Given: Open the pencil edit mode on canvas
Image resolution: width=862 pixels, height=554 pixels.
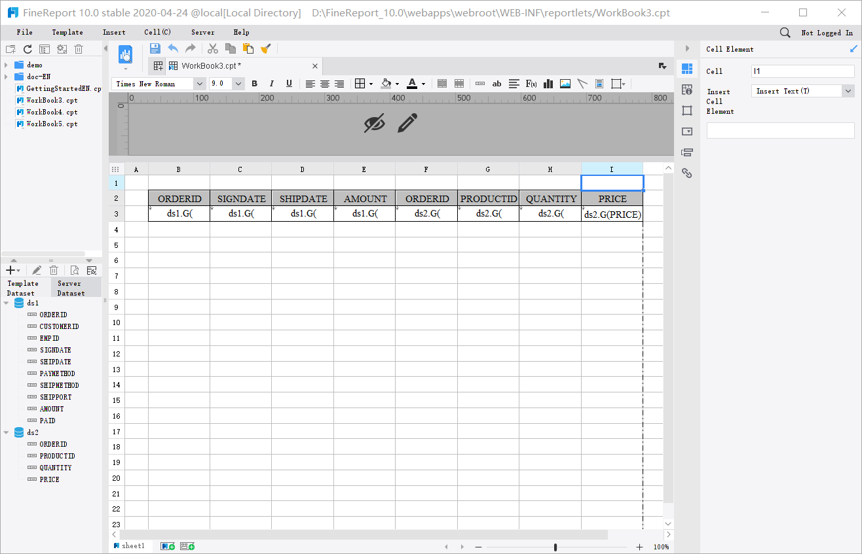Looking at the screenshot, I should click(407, 122).
